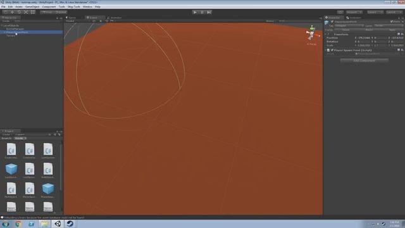Open the File menu
This screenshot has width=405, height=228.
tap(3, 7)
